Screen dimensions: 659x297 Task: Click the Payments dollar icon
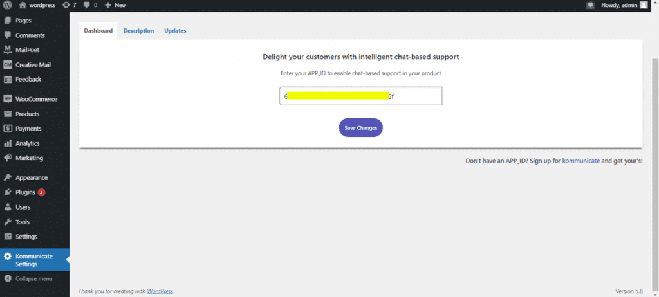coord(8,129)
